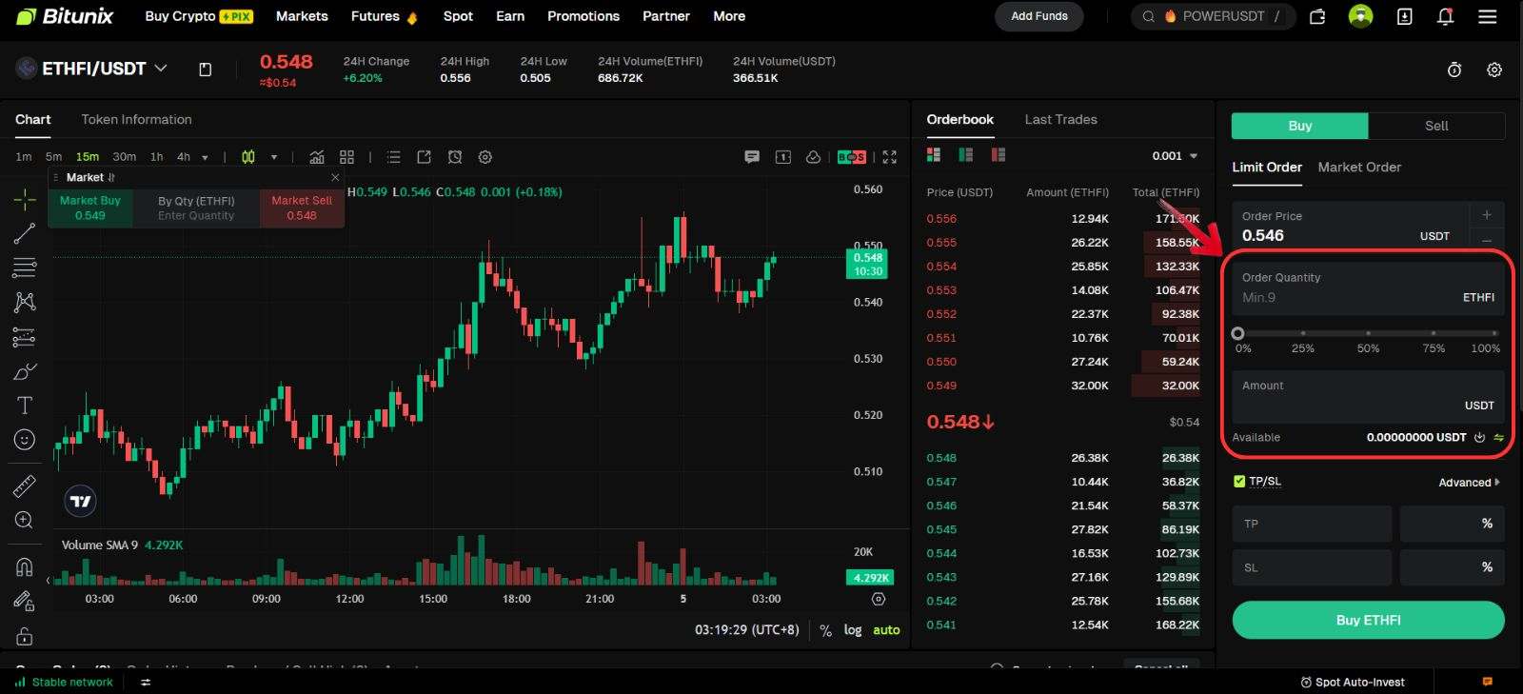Open the prediction and measurement tools
The width and height of the screenshot is (1523, 694).
25,337
